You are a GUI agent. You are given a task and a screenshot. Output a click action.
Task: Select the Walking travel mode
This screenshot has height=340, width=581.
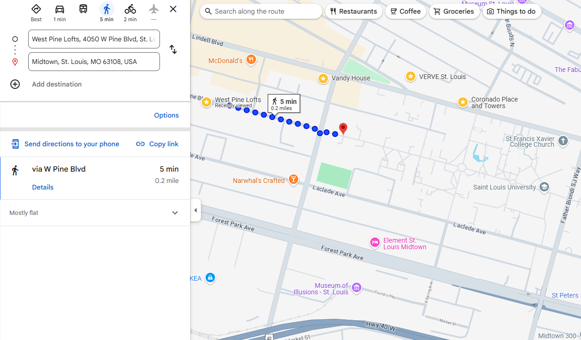click(107, 9)
